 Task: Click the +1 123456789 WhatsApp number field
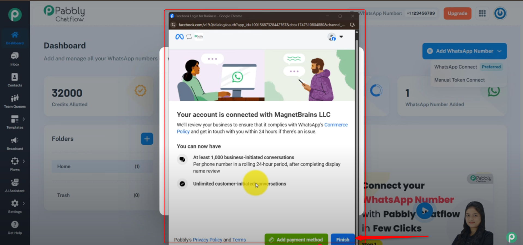[421, 13]
